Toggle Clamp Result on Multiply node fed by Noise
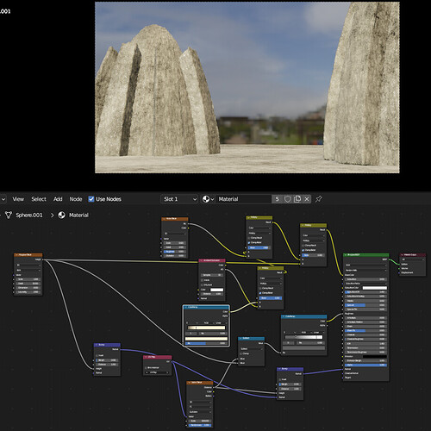Viewport: 431px width, 431px height. pos(249,238)
